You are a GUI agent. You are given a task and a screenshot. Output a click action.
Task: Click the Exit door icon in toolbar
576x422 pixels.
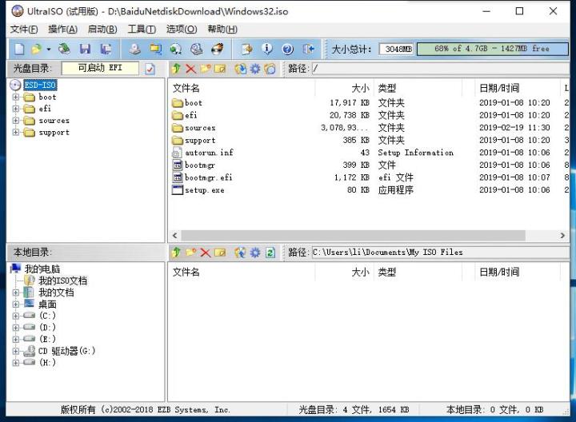click(309, 49)
